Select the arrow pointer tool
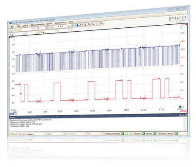196x167 pixels. [x=78, y=25]
